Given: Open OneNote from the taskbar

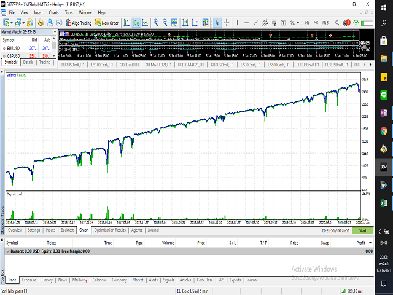Looking at the screenshot, I should click(383, 112).
